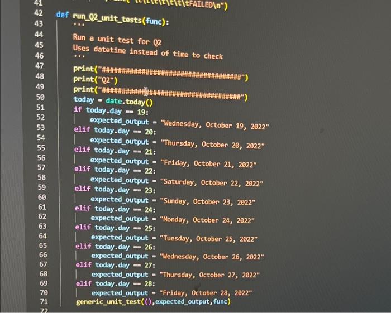The width and height of the screenshot is (391, 313).
Task: Click line number 42 in the gutter
Action: pos(38,13)
